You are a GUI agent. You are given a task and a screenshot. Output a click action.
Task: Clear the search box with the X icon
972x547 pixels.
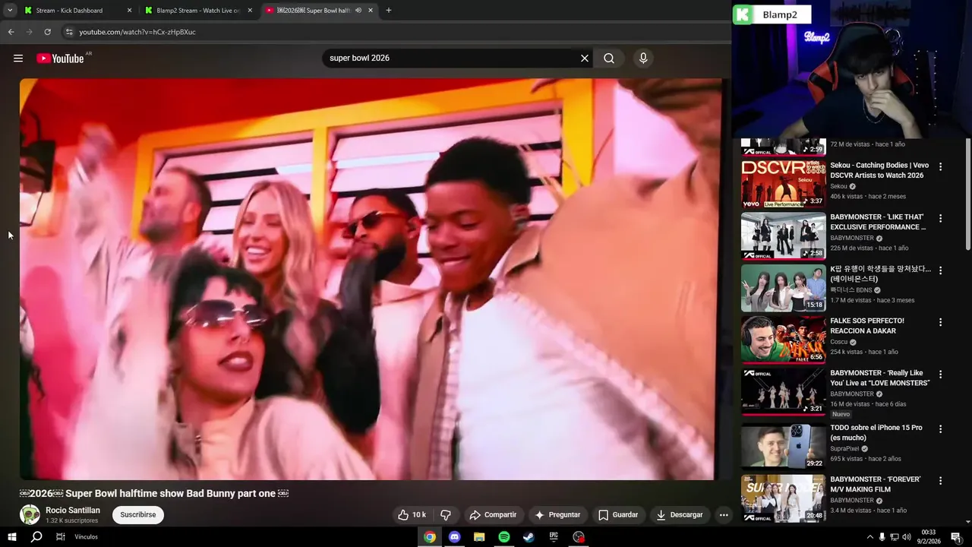tap(585, 58)
